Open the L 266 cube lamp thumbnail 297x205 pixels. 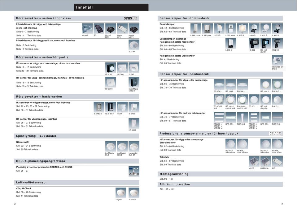pyautogui.click(x=196, y=29)
